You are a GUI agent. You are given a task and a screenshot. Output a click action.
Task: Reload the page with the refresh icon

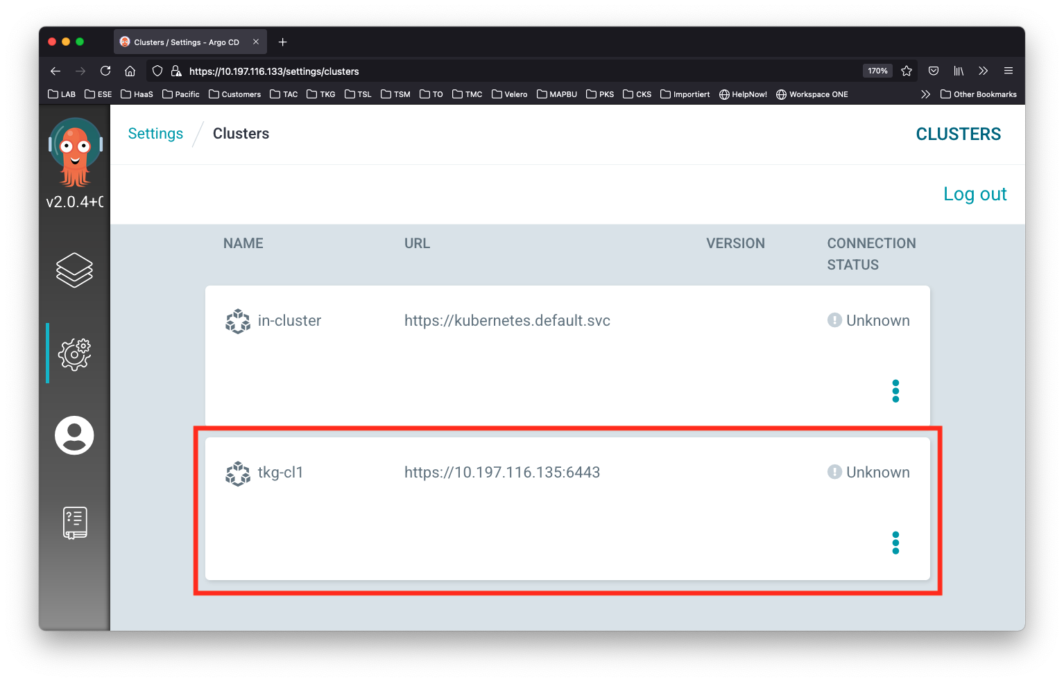click(105, 71)
